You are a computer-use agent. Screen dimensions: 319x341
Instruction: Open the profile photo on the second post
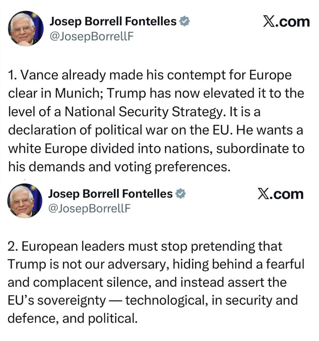click(x=25, y=201)
